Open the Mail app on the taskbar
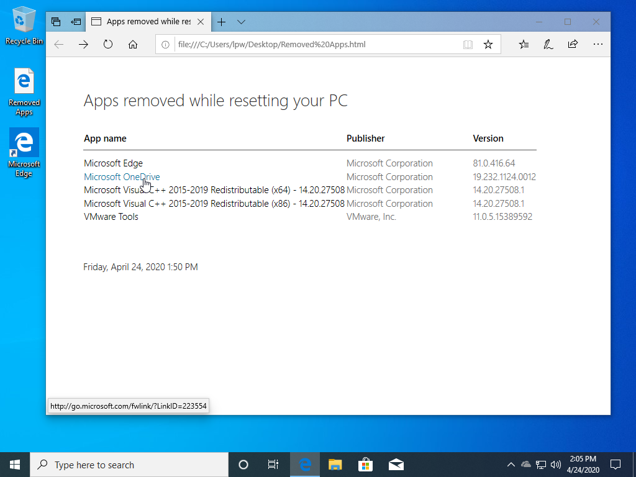 click(x=396, y=465)
